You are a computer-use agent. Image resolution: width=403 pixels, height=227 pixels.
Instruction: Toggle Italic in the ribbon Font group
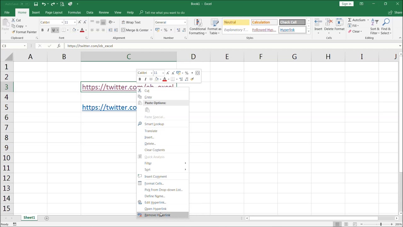tap(48, 30)
